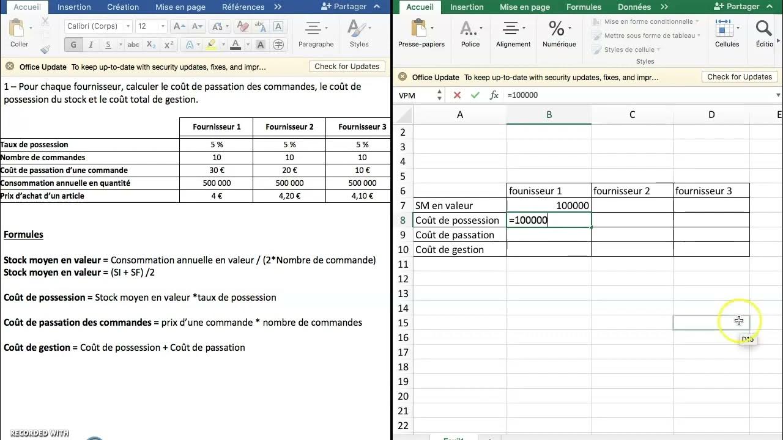Screen dimensions: 783x440
Task: Open the Paragraphe alignment group in Word
Action: pos(316,34)
